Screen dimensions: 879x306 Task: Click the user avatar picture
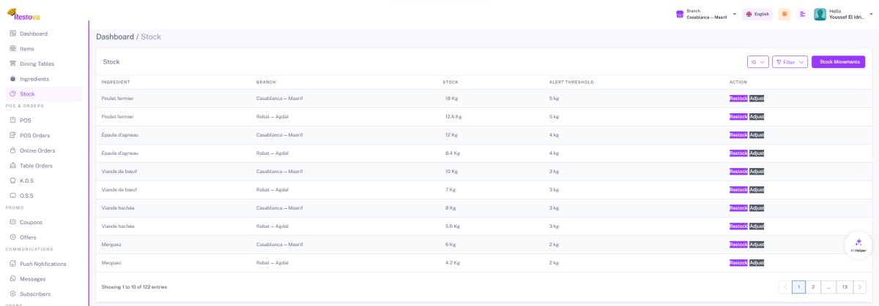pos(820,14)
